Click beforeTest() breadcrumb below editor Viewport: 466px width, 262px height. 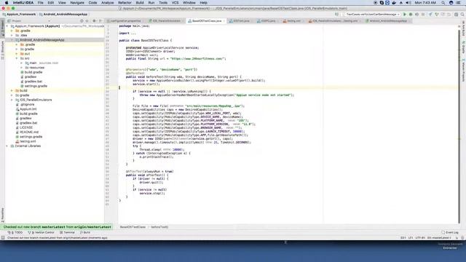pyautogui.click(x=159, y=227)
